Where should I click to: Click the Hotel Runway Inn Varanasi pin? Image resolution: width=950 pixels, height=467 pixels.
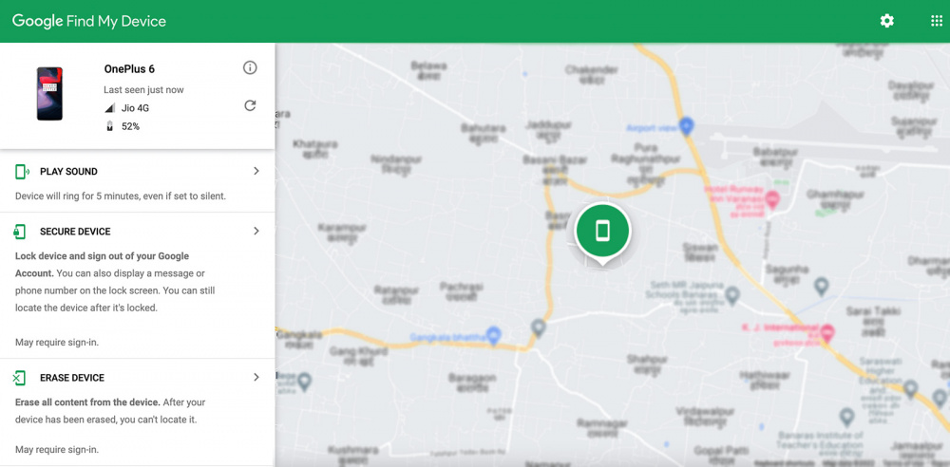point(771,198)
